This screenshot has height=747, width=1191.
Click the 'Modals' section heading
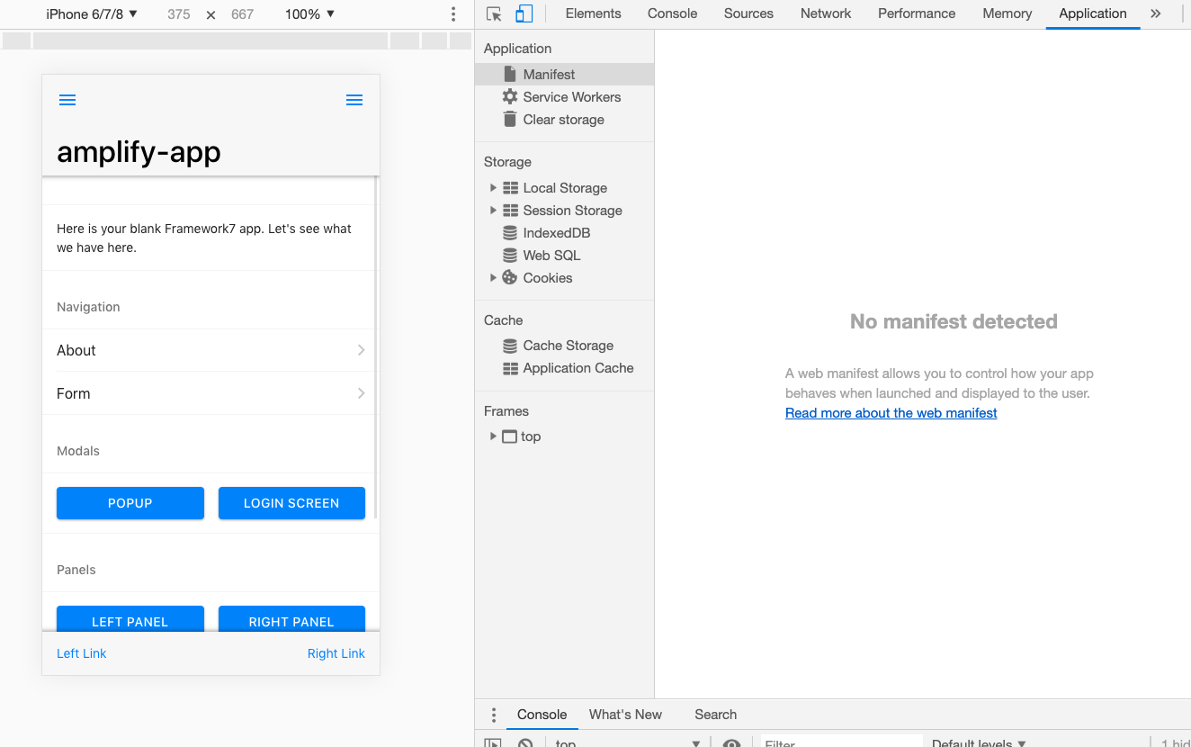tap(78, 451)
